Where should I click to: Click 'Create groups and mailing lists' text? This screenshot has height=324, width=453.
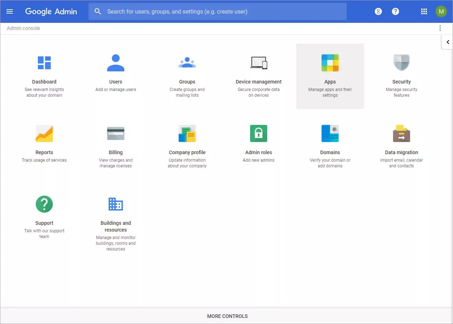coord(187,92)
